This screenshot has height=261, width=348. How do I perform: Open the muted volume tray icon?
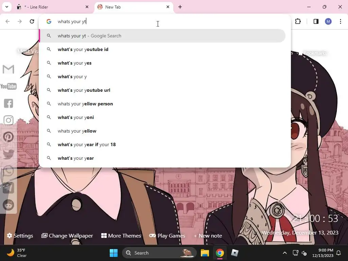pyautogui.click(x=304, y=253)
